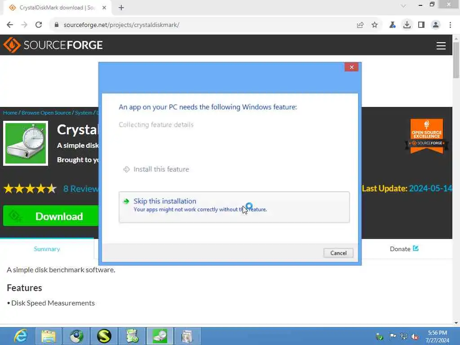Switch to the Summary tab

click(47, 249)
